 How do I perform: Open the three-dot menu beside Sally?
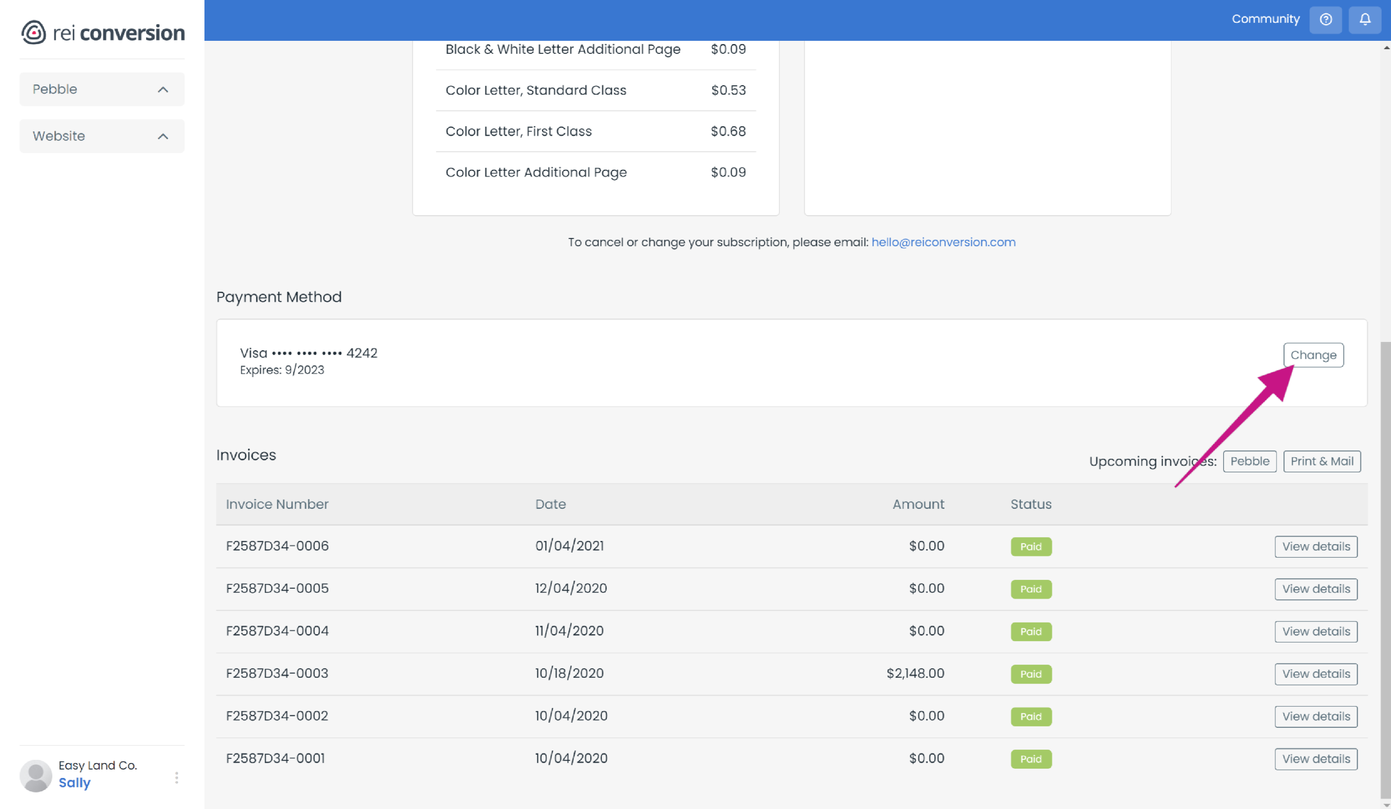click(177, 777)
